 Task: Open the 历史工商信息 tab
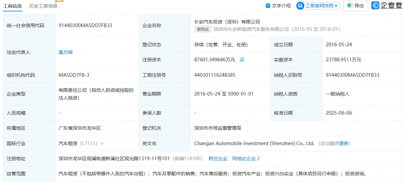click(x=43, y=6)
